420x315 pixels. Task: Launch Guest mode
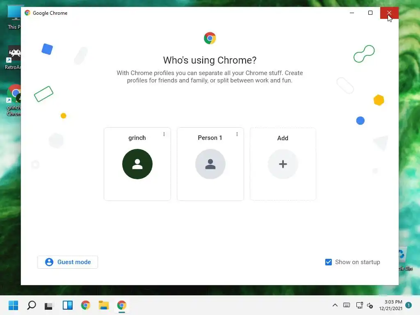[68, 262]
